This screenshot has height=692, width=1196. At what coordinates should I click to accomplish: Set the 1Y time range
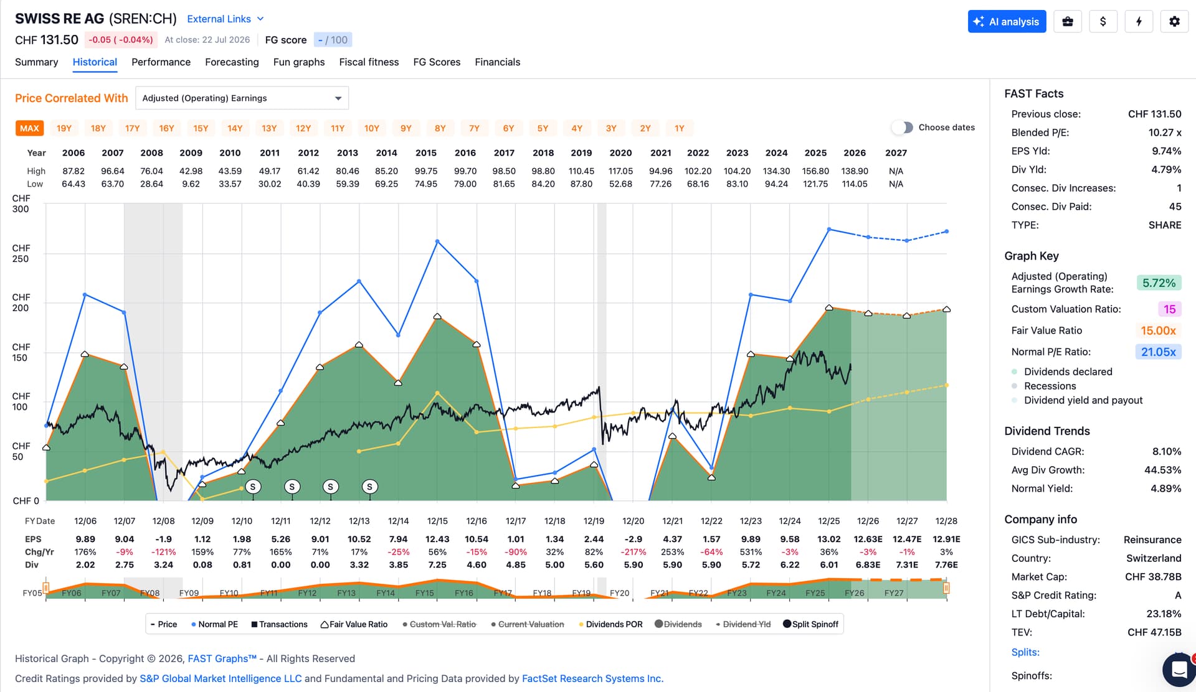[x=679, y=128]
